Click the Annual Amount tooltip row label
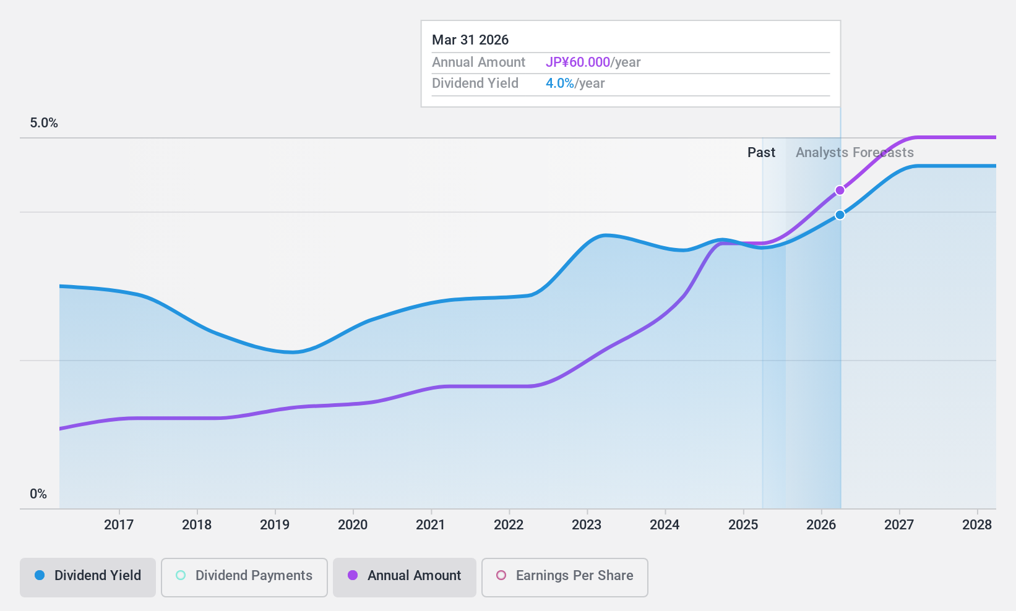Screen dimensions: 1016x611 [x=478, y=62]
